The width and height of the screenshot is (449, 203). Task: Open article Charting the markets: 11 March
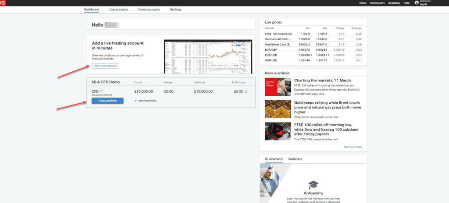322,80
